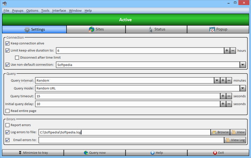Switch to the Status tab
The width and height of the screenshot is (251, 158).
tap(156, 29)
